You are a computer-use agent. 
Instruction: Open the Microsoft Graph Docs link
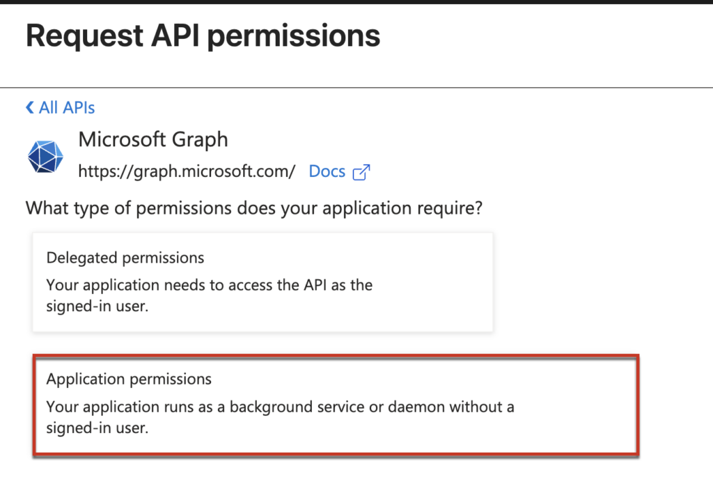coord(327,171)
